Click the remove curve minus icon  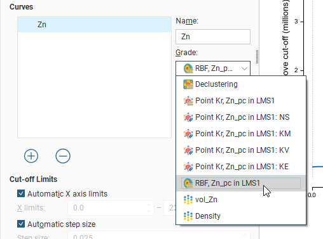pyautogui.click(x=63, y=156)
